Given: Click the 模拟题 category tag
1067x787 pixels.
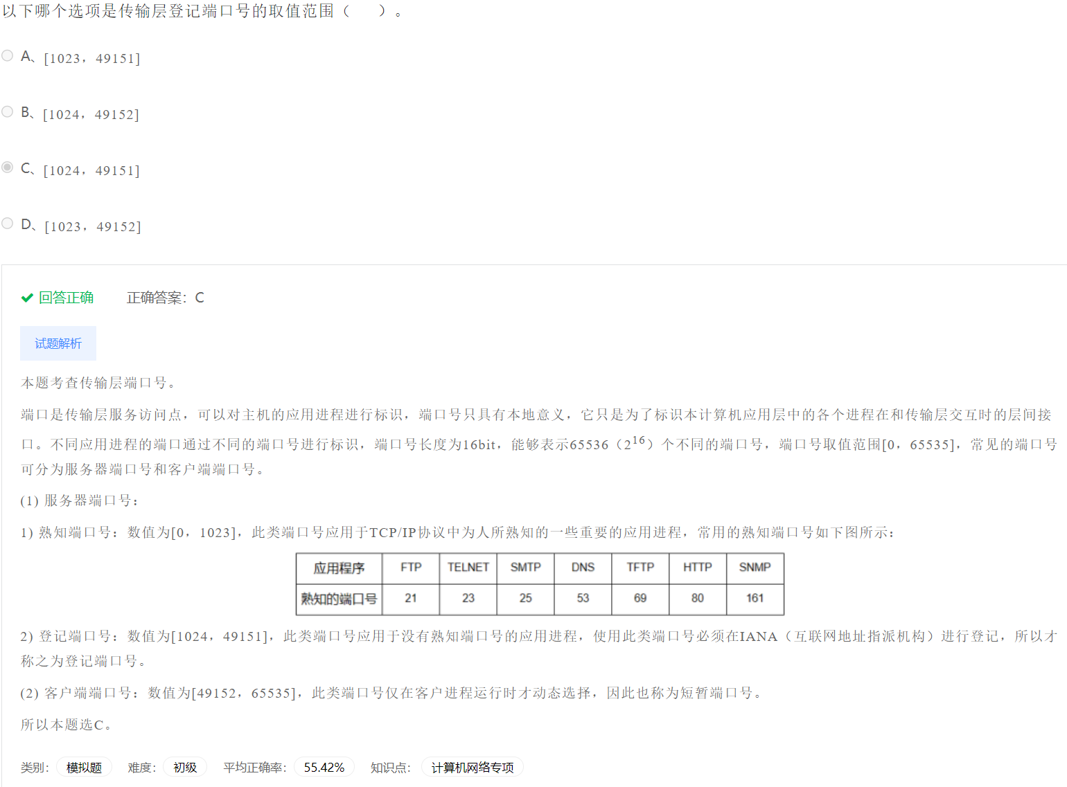Looking at the screenshot, I should [84, 767].
